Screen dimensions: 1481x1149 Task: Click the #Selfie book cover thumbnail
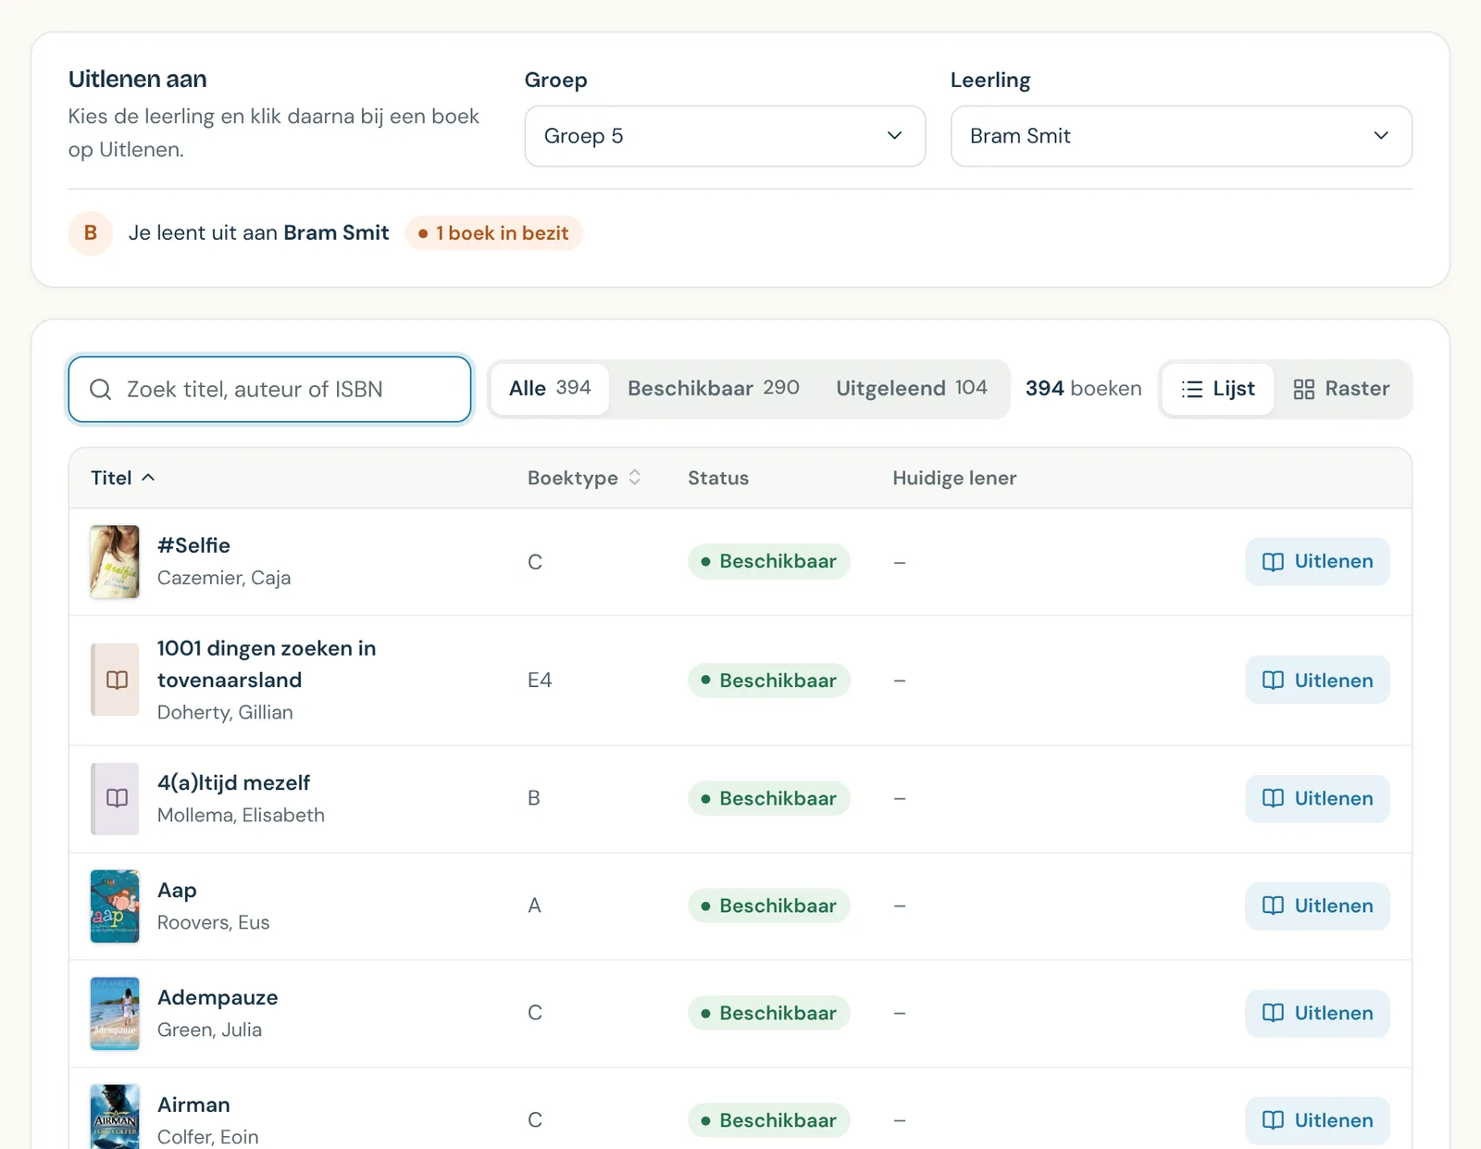click(115, 562)
